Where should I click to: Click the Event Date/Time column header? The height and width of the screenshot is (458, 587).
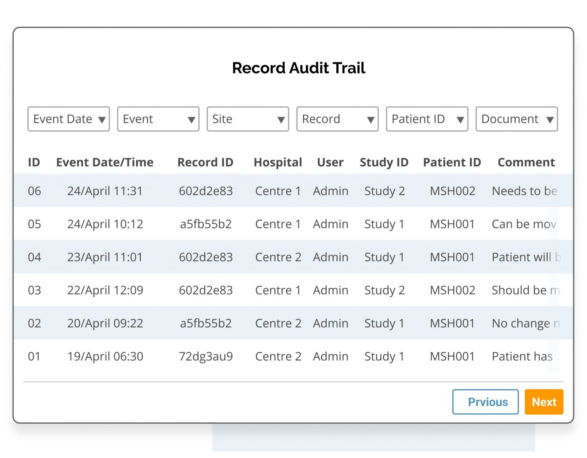click(105, 162)
